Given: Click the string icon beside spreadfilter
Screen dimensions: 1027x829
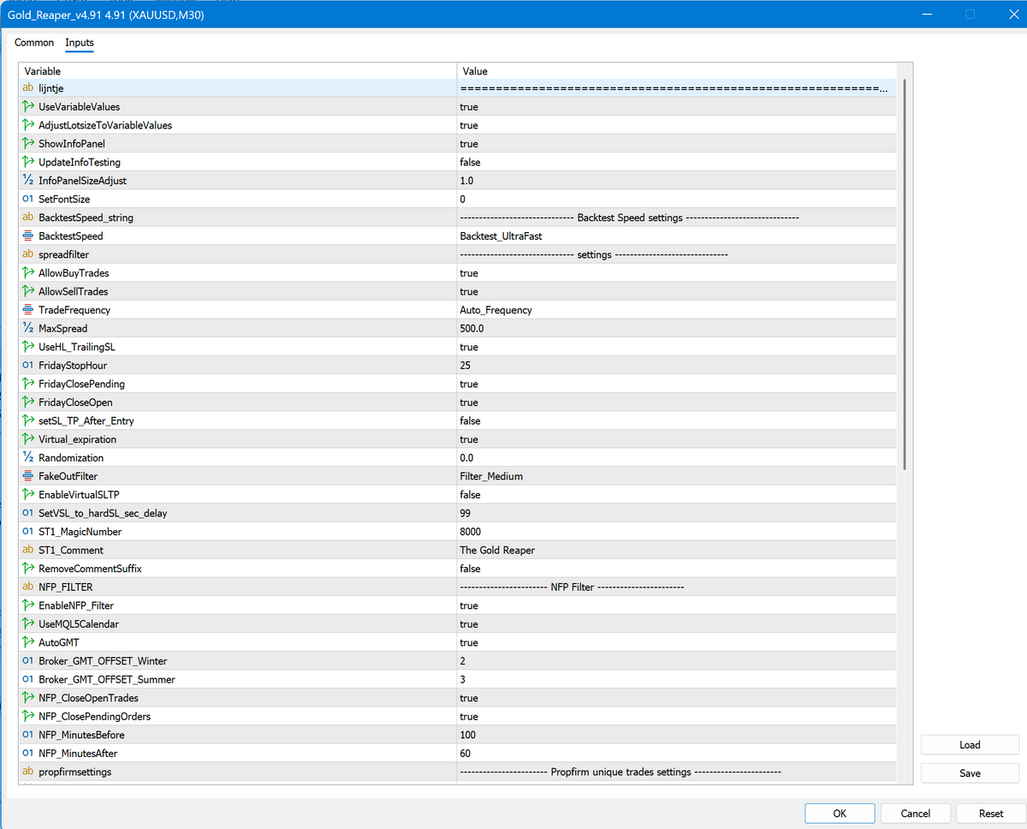Looking at the screenshot, I should (x=28, y=254).
